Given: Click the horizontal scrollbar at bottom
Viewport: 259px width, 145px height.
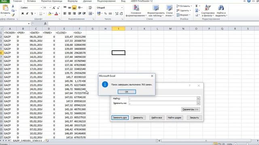Looking at the screenshot, I should point(206,141).
